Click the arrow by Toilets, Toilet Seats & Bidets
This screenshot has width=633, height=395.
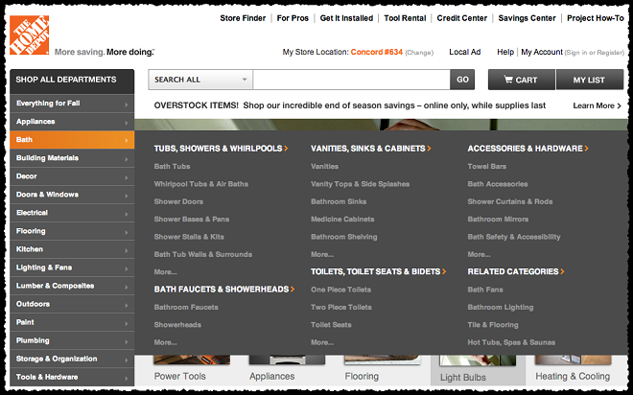(x=443, y=272)
